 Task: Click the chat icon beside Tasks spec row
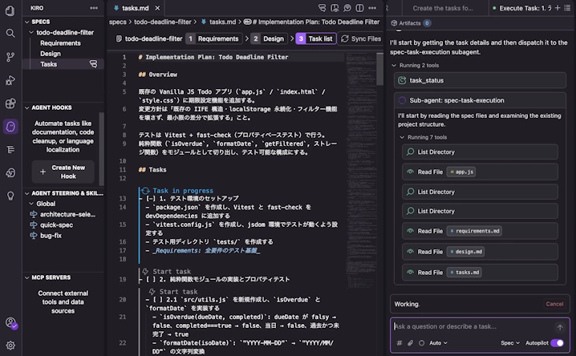coord(94,64)
